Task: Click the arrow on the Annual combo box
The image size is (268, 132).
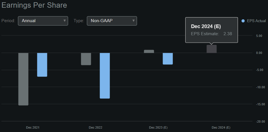Action: [65, 21]
